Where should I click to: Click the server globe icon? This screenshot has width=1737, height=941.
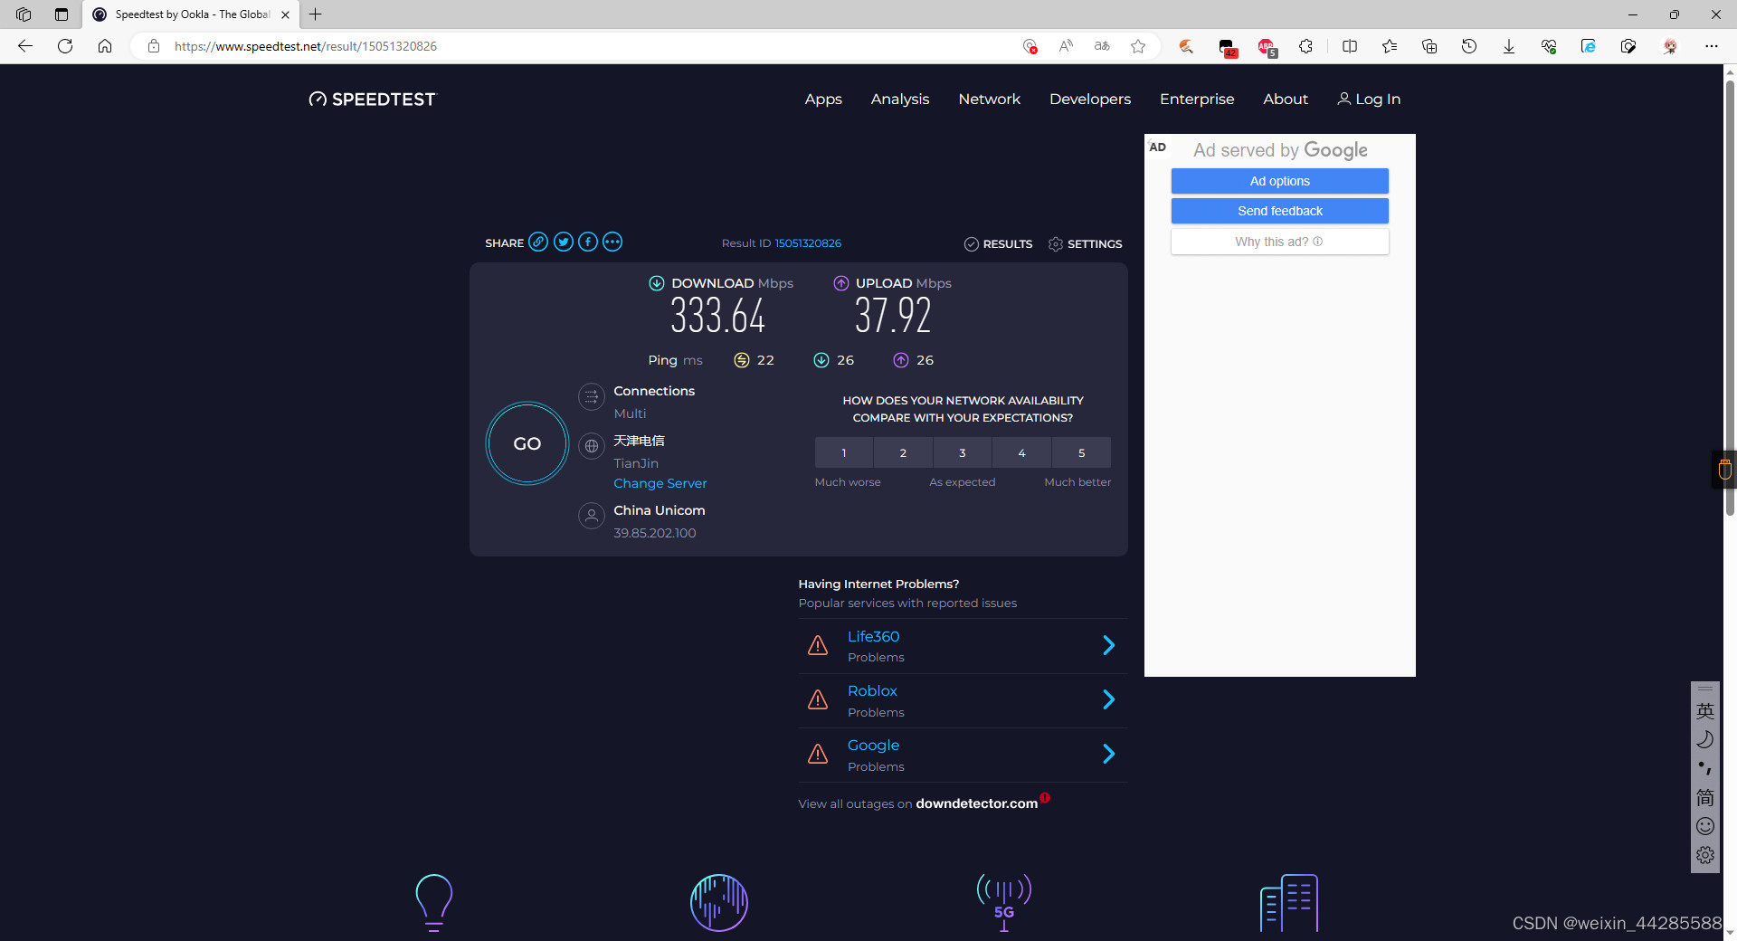(592, 446)
